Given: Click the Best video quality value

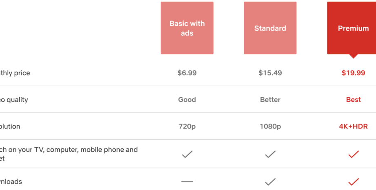Looking at the screenshot, I should (x=354, y=100).
